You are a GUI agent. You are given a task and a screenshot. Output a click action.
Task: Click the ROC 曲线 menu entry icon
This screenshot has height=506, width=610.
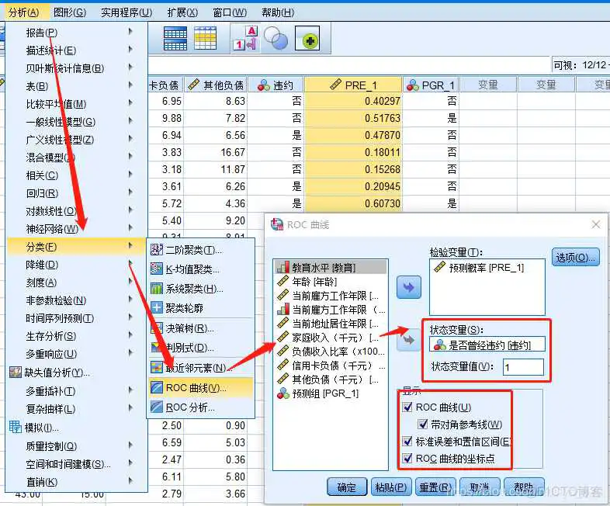157,387
